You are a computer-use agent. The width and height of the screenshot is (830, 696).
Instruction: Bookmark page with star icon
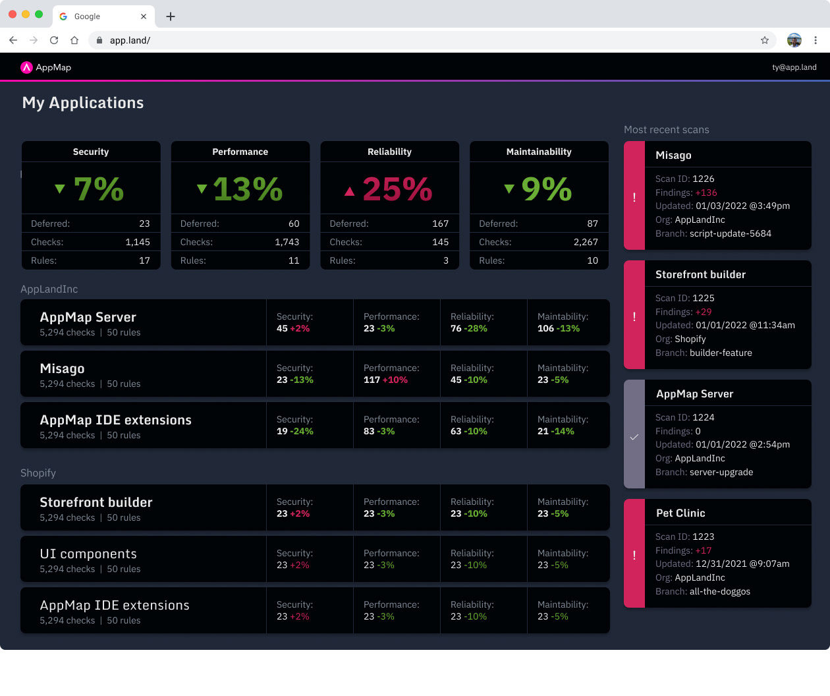765,40
